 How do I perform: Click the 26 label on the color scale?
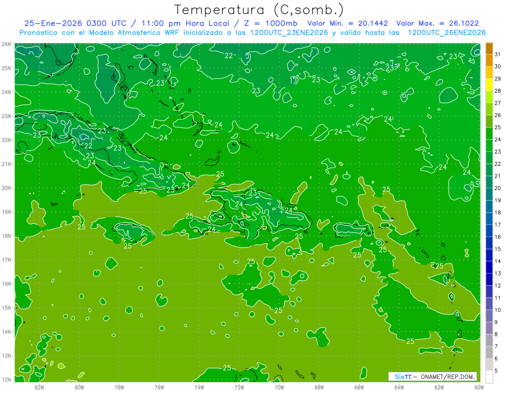[498, 115]
